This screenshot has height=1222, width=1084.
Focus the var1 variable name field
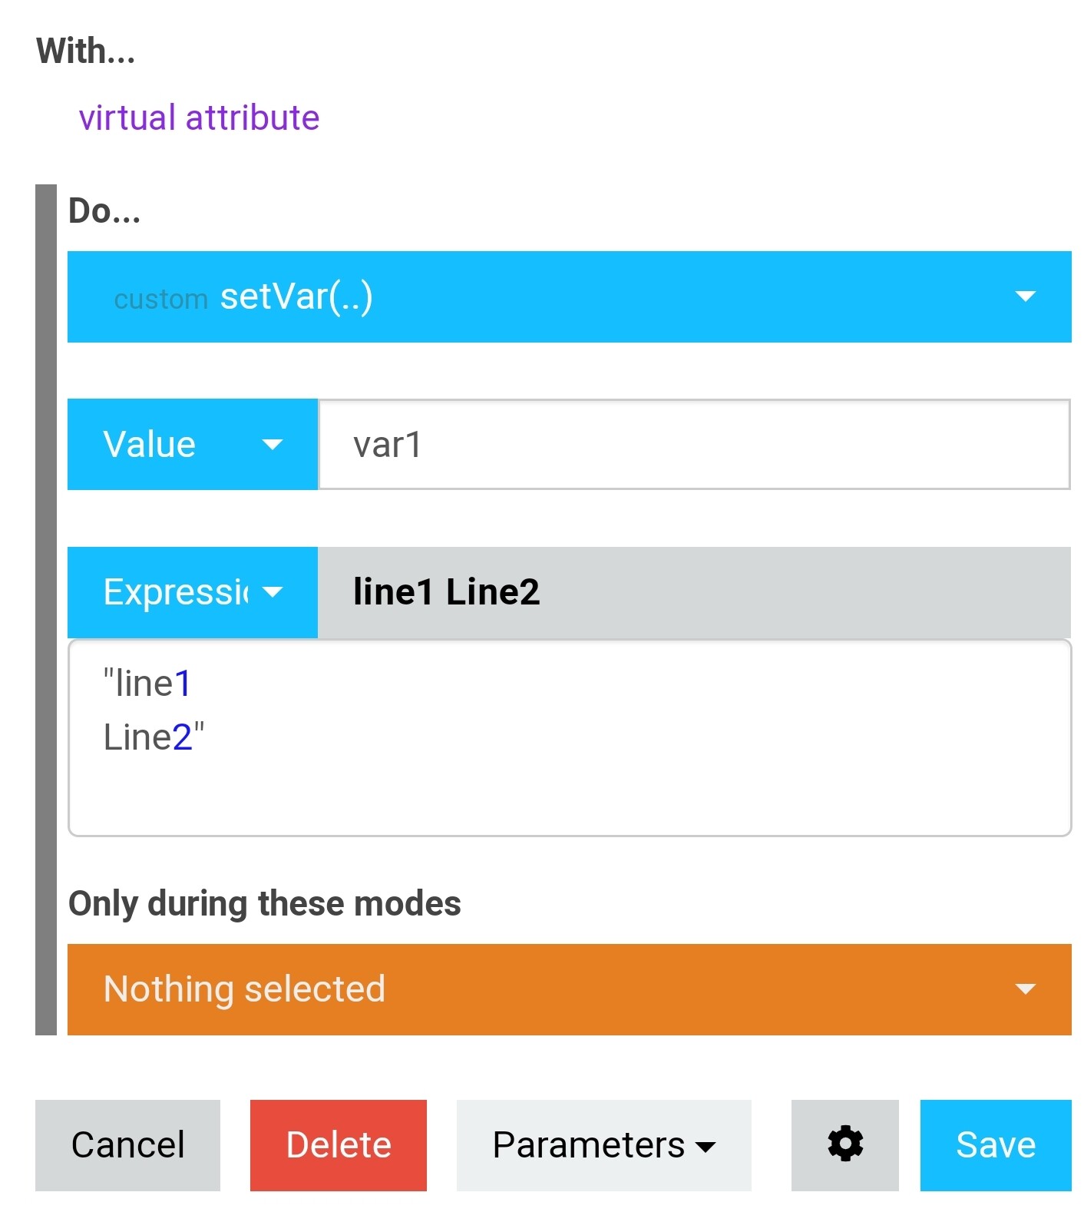coord(694,444)
